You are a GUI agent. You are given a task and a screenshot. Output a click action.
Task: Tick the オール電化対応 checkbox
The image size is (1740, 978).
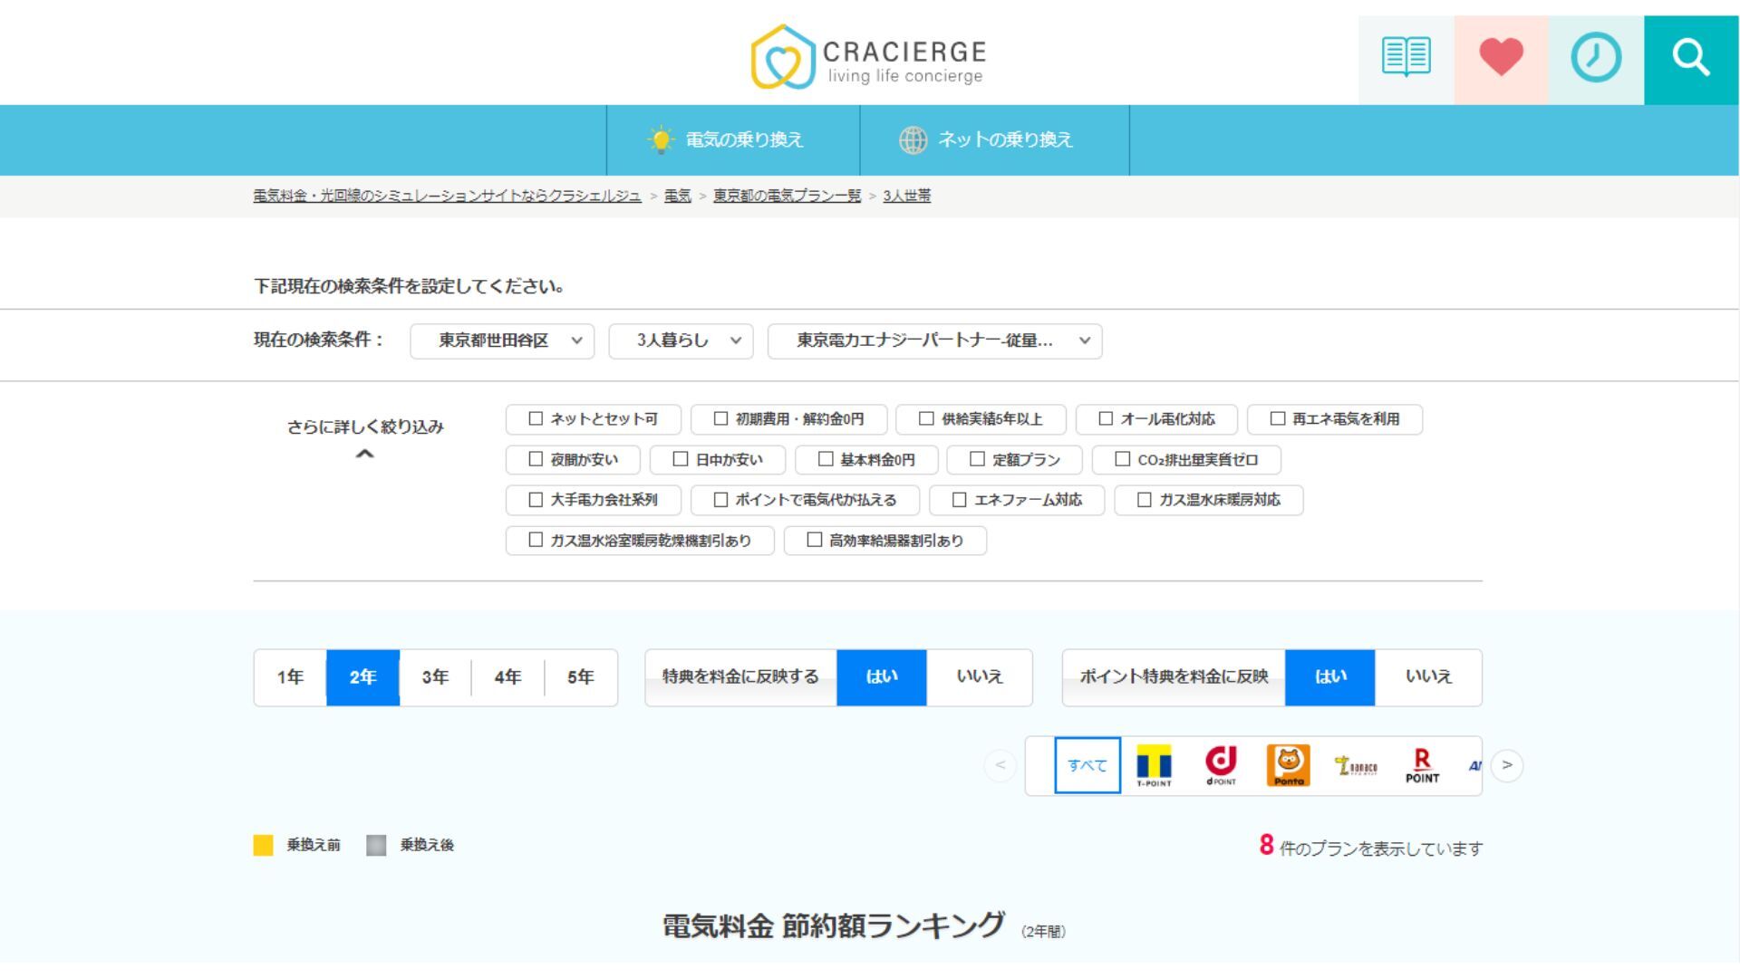coord(1106,419)
